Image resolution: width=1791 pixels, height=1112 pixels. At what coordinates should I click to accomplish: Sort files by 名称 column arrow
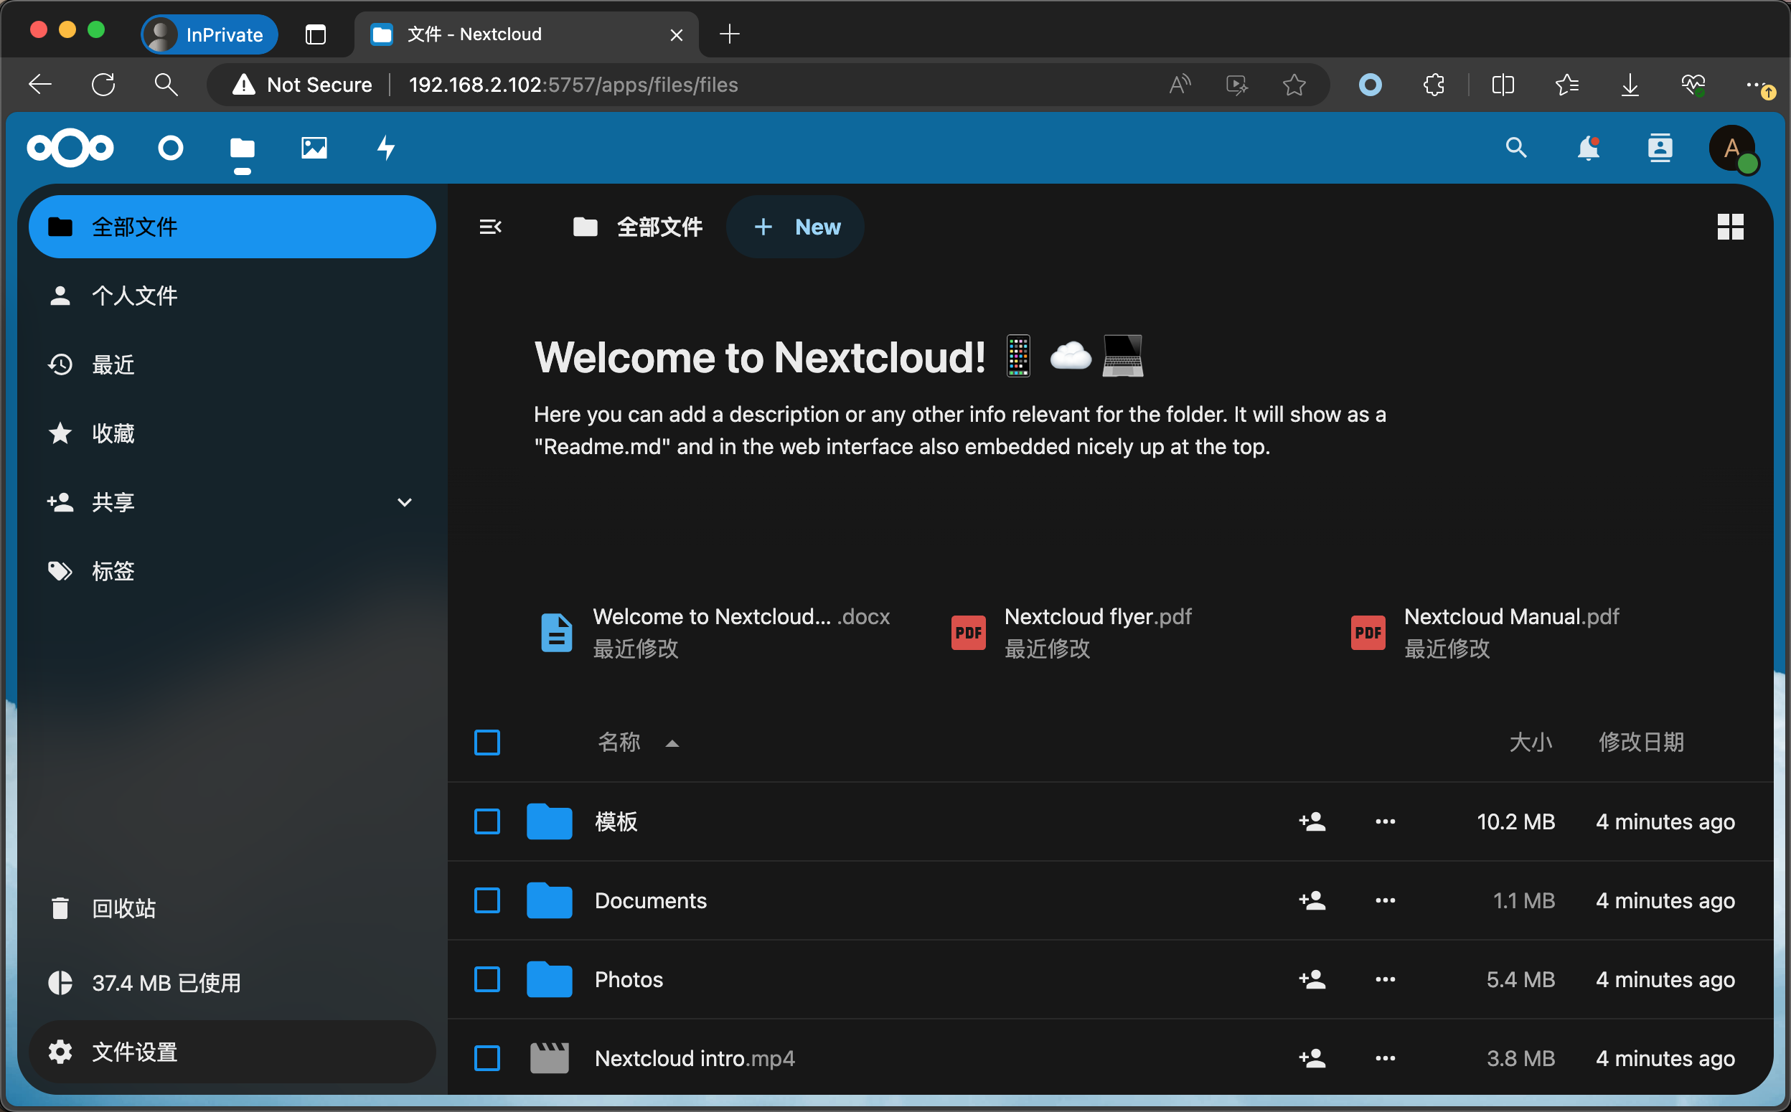click(672, 743)
